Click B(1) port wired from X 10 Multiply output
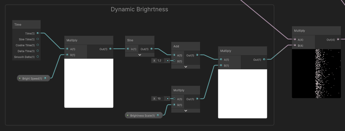Viewport: 345px width, 131px height. (221, 65)
